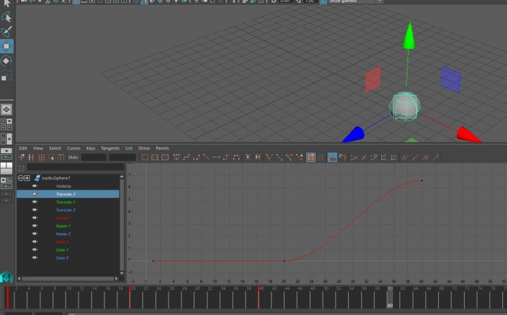Open the Show menu

point(144,148)
